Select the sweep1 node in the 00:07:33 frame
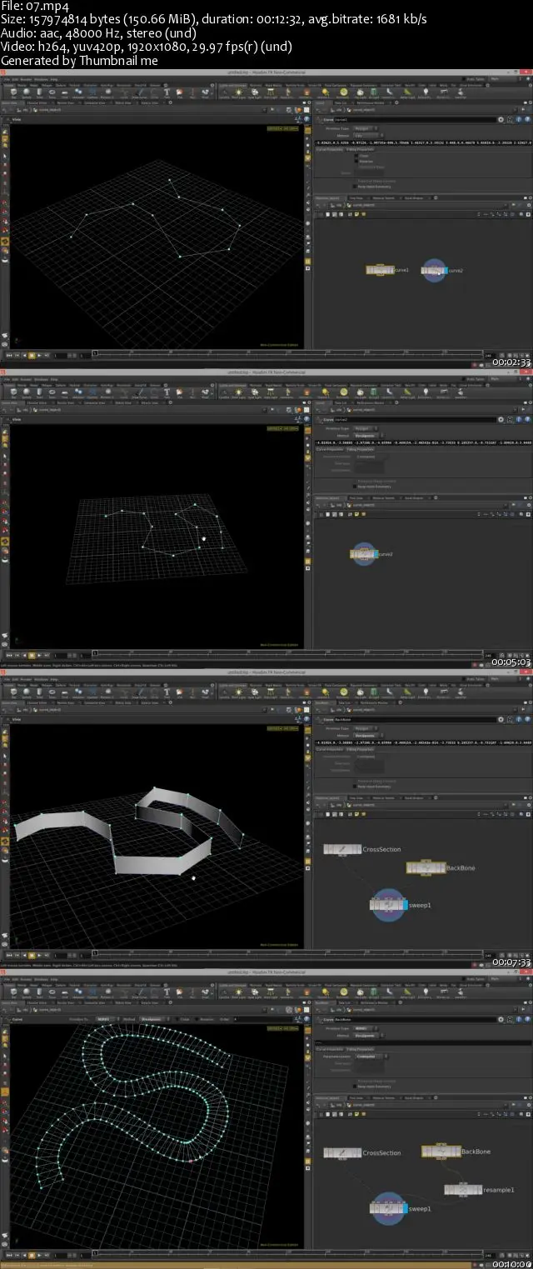533x1269 pixels. tap(388, 905)
